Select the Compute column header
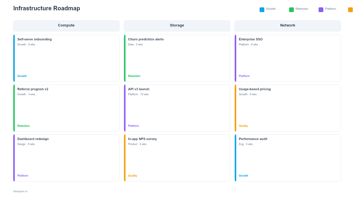Viewport: 354px width, 199px height. click(66, 26)
